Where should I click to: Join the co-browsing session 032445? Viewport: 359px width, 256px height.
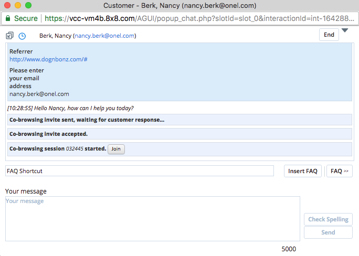point(116,149)
